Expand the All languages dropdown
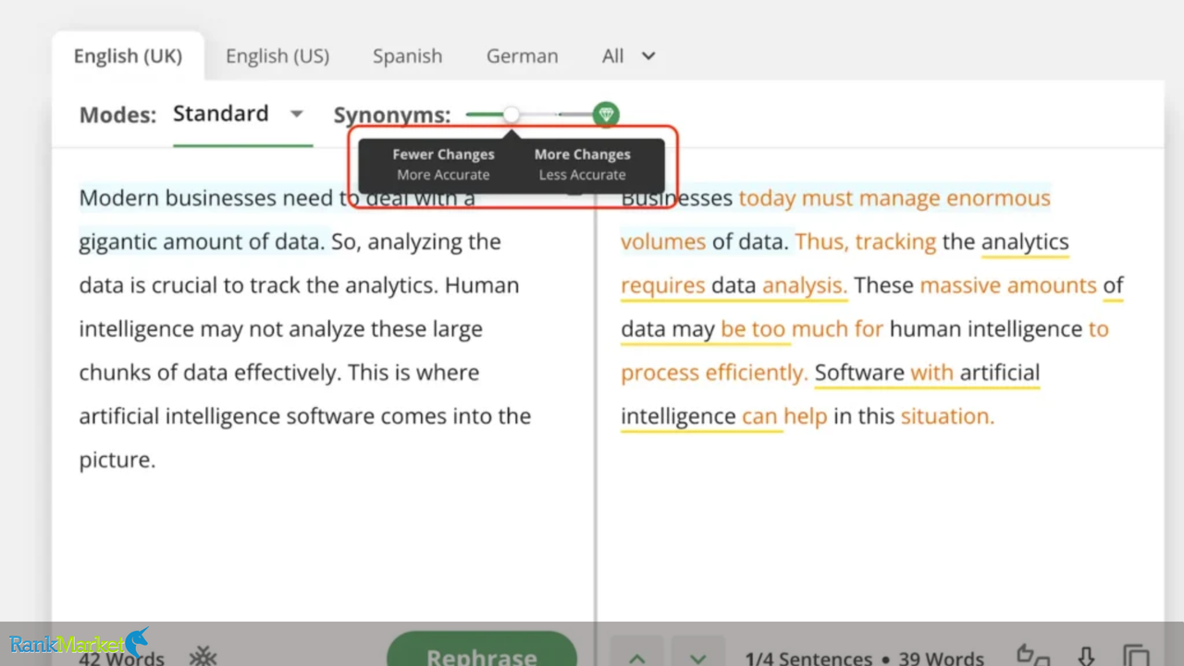 tap(628, 56)
